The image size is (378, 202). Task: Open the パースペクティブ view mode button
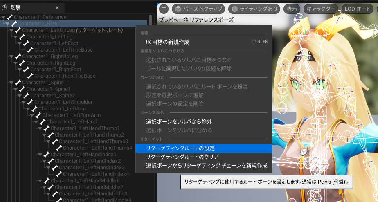pyautogui.click(x=198, y=9)
